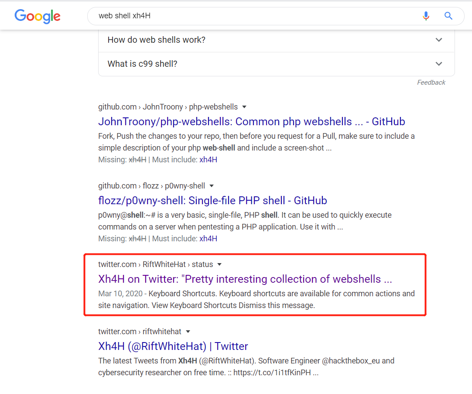The height and width of the screenshot is (394, 472).
Task: Open 'Xh4H (@RiftWhiteHat) | Twitter' profile result
Action: click(173, 346)
